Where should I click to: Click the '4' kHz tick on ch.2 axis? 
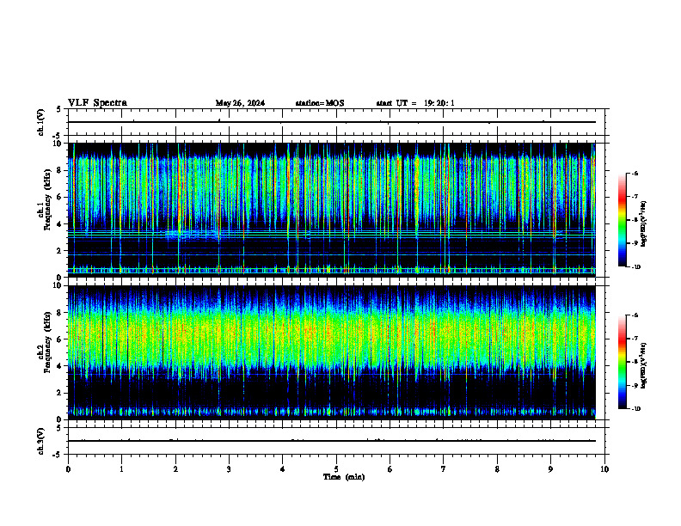coord(59,366)
